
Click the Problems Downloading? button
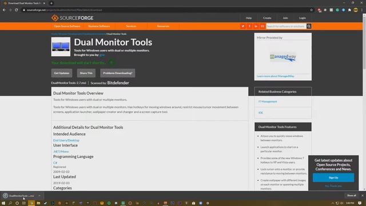(118, 73)
